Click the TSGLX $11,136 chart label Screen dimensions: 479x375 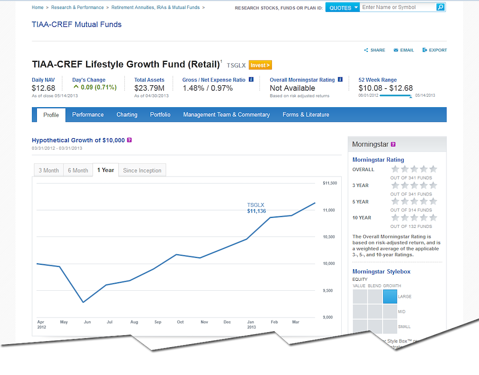[x=256, y=208]
